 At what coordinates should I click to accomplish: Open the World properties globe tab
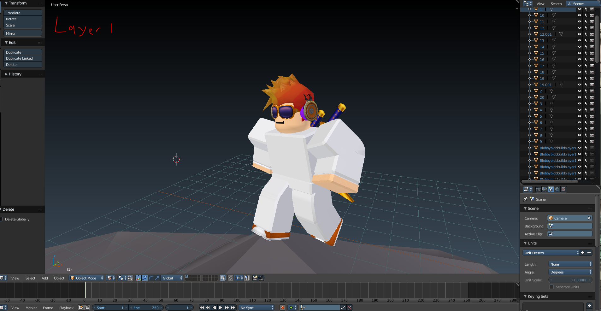click(x=557, y=189)
